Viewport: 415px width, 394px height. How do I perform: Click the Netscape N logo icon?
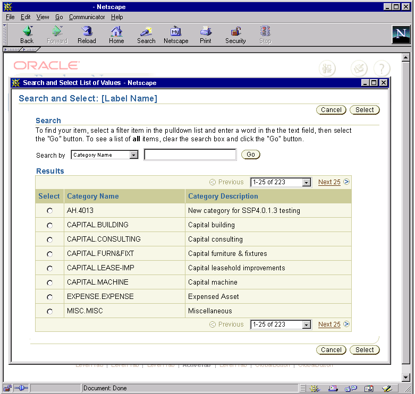point(401,35)
